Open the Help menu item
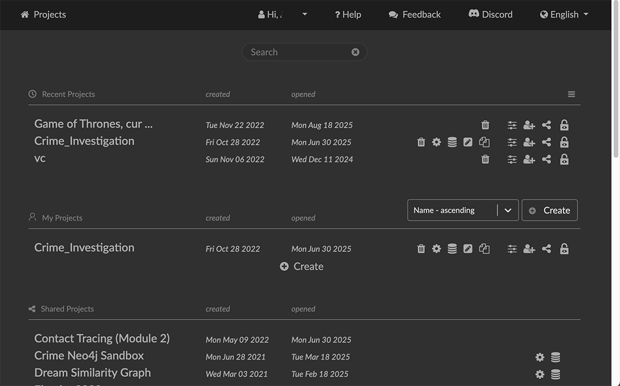 point(348,14)
